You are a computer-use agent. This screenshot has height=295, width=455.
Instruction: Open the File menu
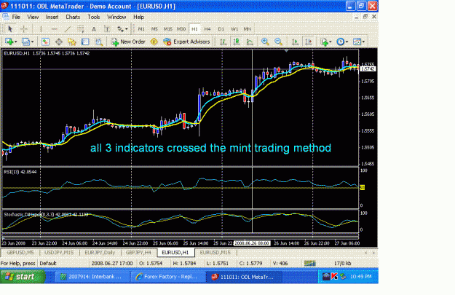point(16,17)
